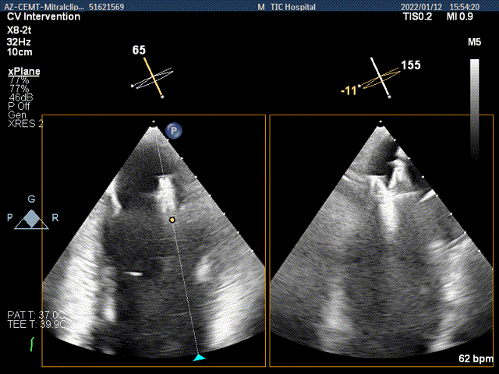The image size is (499, 374).
Task: Click the TIC Hospital header label
Action: coord(292,5)
